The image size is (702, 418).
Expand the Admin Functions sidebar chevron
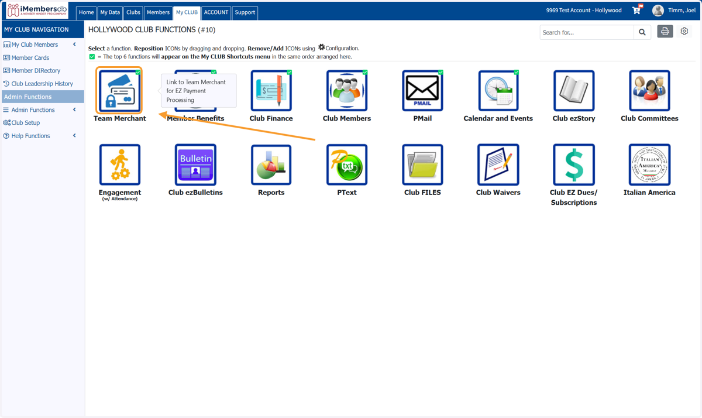pyautogui.click(x=74, y=110)
